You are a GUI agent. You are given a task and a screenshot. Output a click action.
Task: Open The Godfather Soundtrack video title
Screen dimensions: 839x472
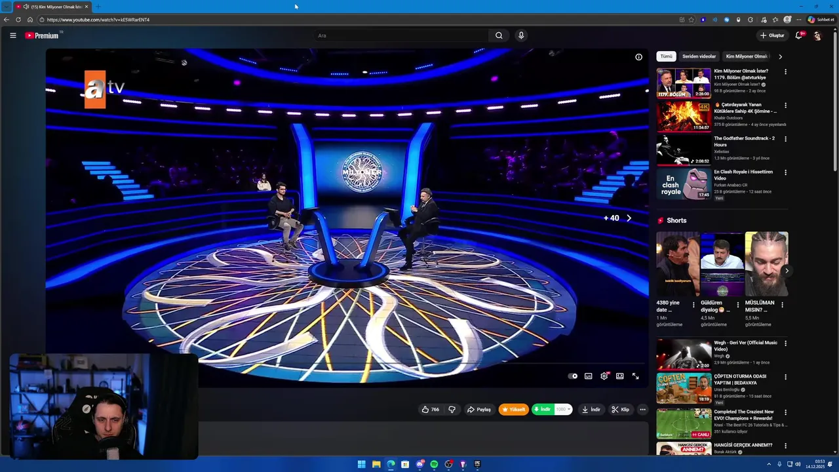pos(744,142)
